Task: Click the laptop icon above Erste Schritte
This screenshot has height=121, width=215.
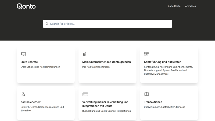Action: coord(23,54)
